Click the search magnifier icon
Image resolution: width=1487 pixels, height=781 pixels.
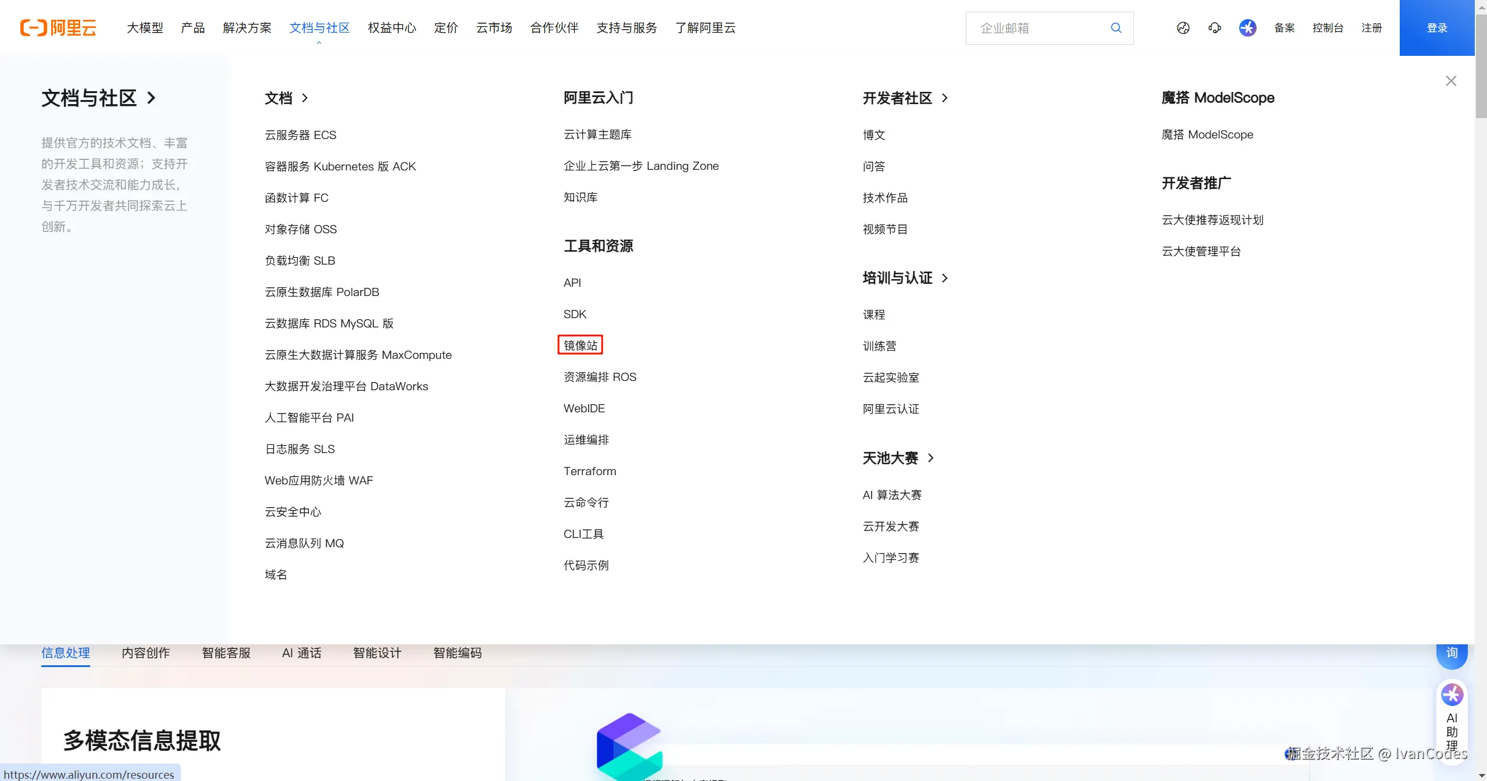click(1116, 27)
